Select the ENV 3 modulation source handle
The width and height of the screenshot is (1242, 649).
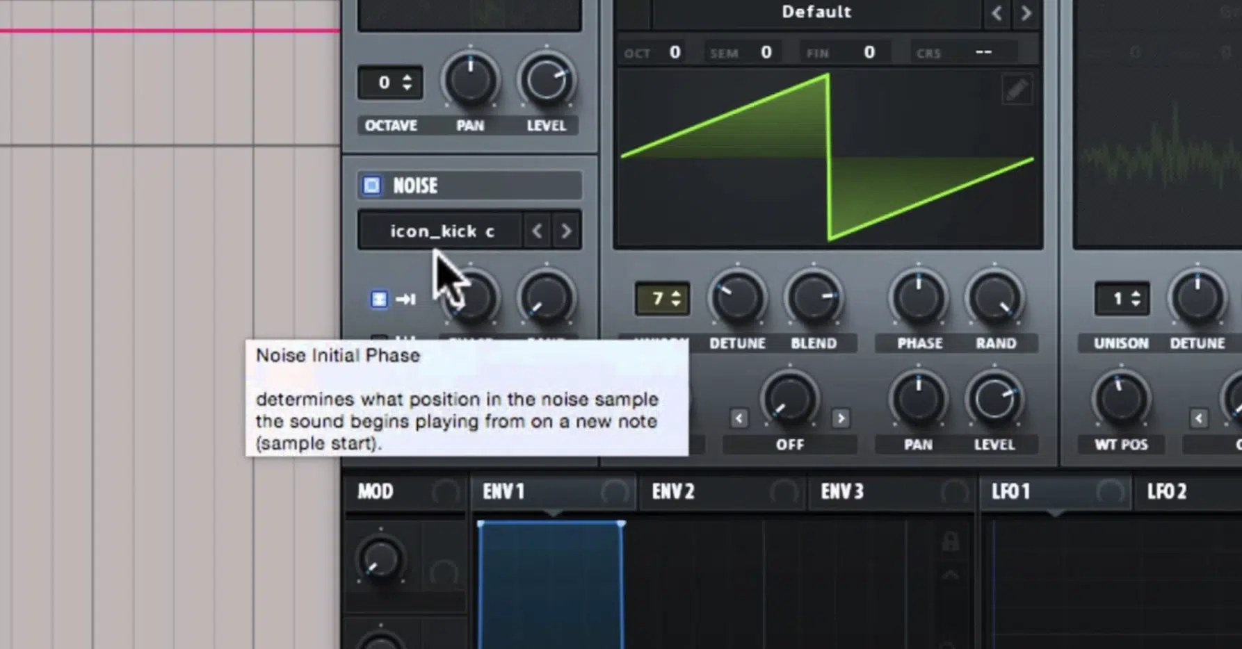point(954,492)
